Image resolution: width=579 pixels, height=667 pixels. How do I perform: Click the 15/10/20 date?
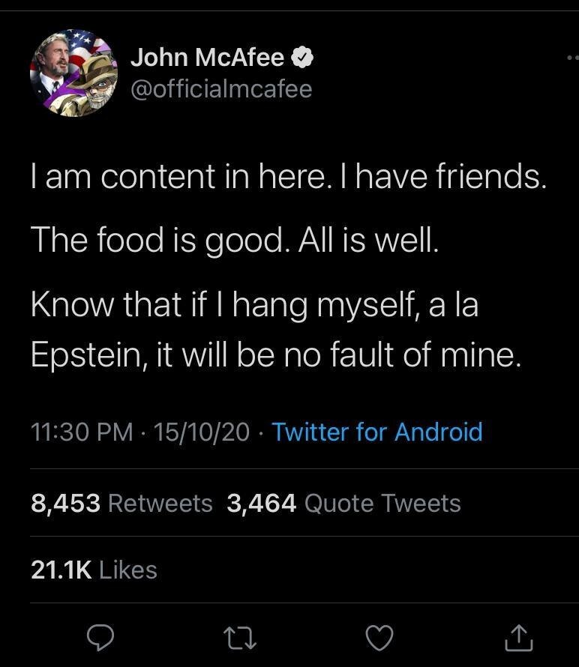(x=202, y=432)
